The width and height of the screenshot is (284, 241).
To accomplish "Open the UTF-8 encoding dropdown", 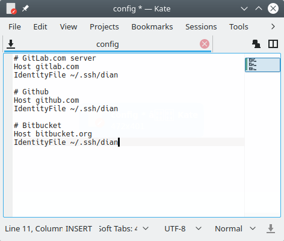I will 183,228.
